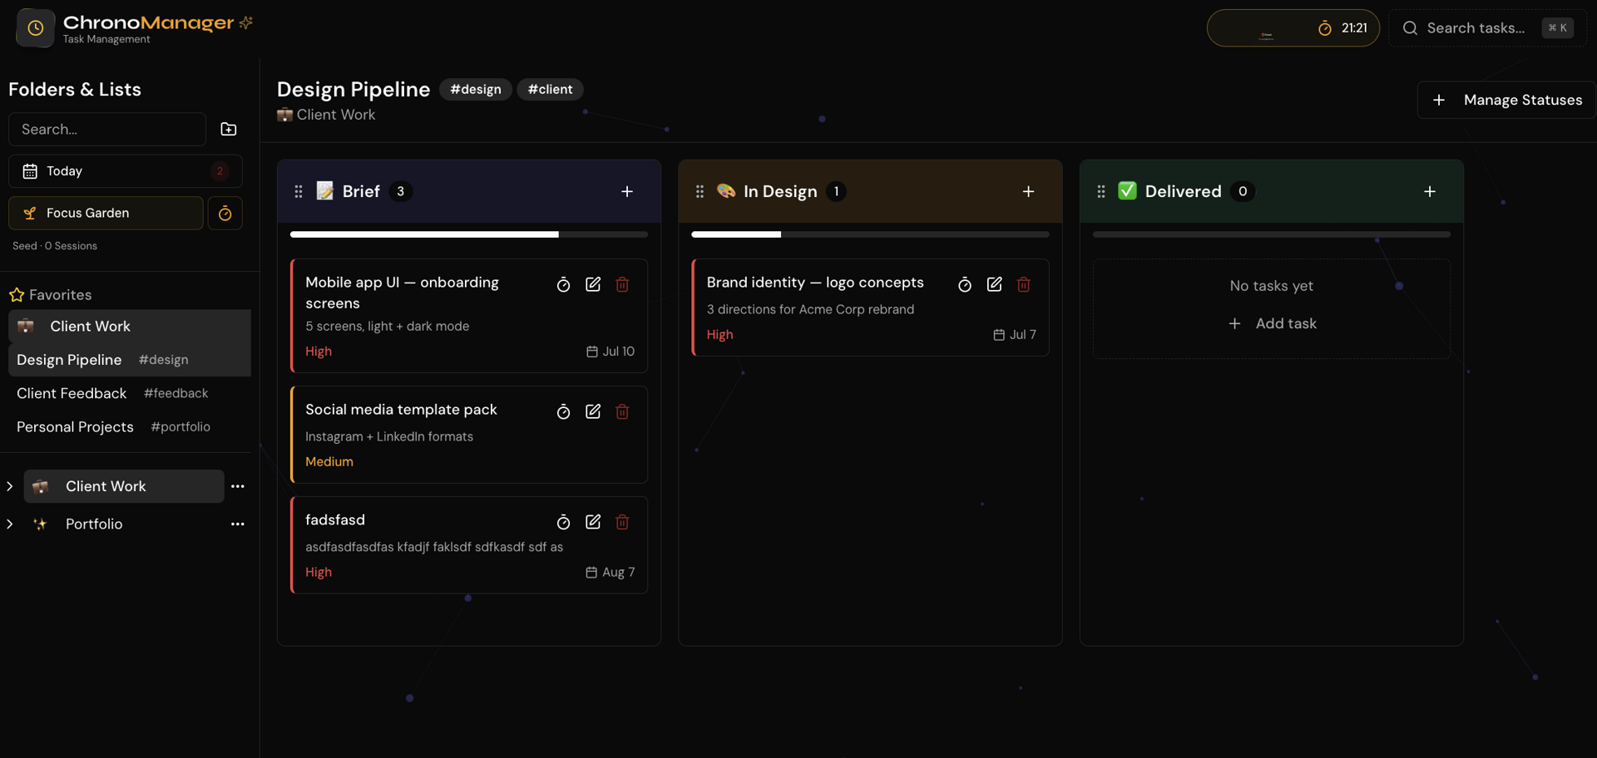Click Add task in Delivered column

pyautogui.click(x=1272, y=323)
